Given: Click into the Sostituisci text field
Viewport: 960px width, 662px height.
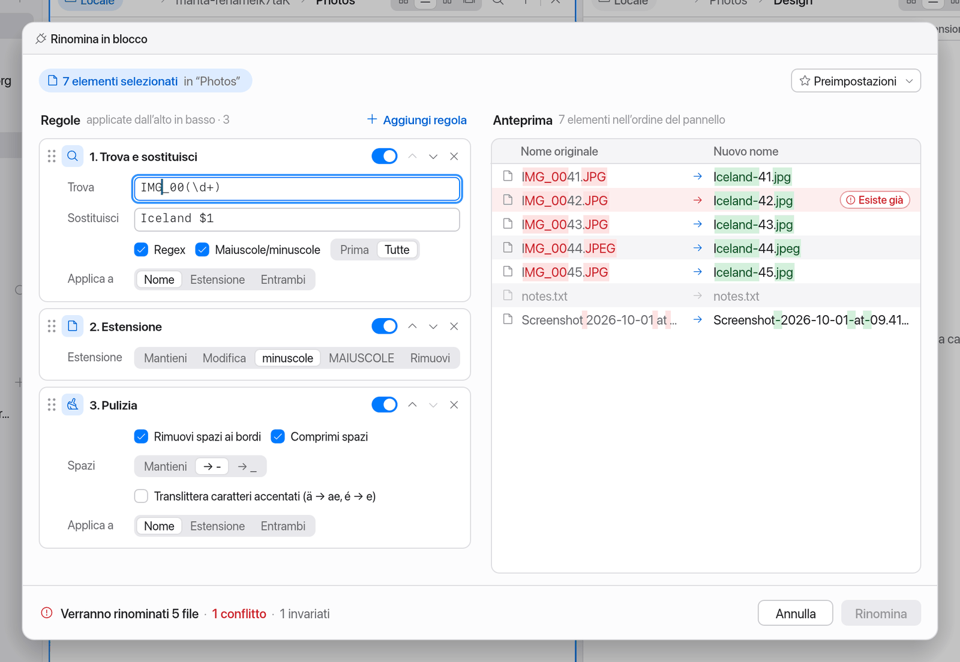Looking at the screenshot, I should [x=297, y=218].
